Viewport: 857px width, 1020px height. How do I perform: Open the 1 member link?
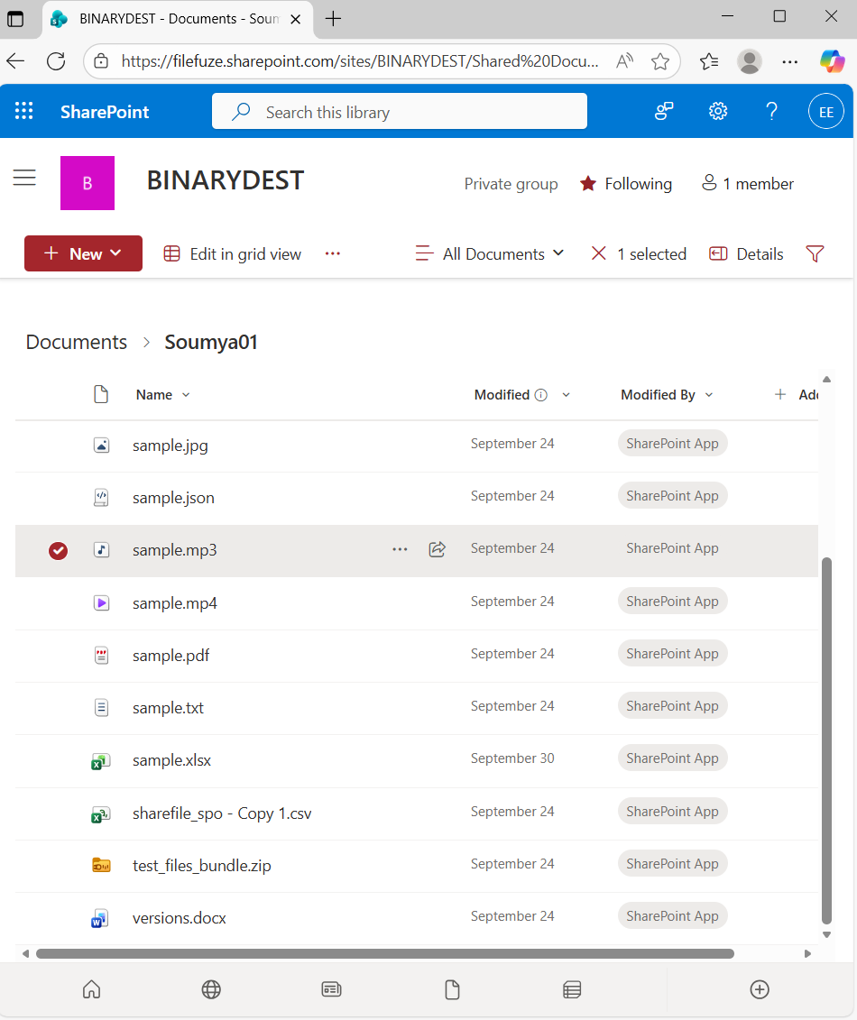click(x=747, y=183)
